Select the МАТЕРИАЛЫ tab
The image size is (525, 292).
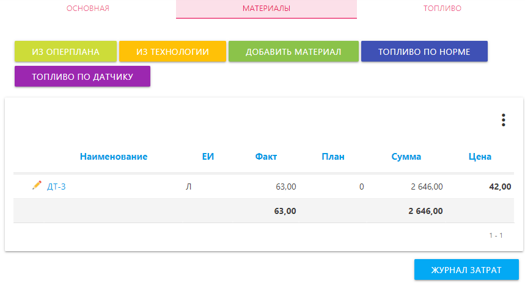pyautogui.click(x=266, y=9)
